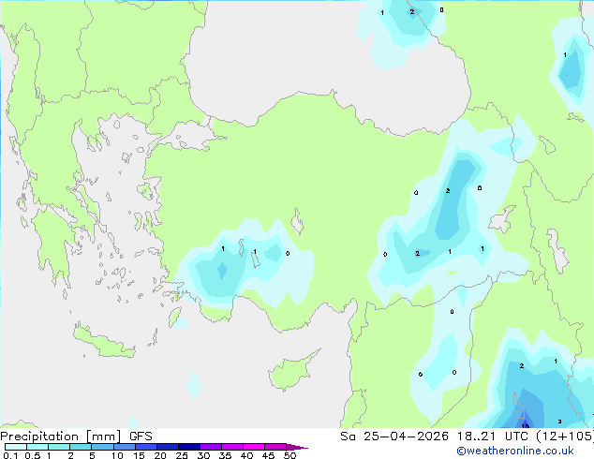Click the legend label '25'
The width and height of the screenshot is (594, 459).
click(182, 455)
